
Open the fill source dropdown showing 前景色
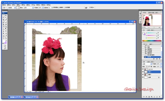tap(12, 8)
